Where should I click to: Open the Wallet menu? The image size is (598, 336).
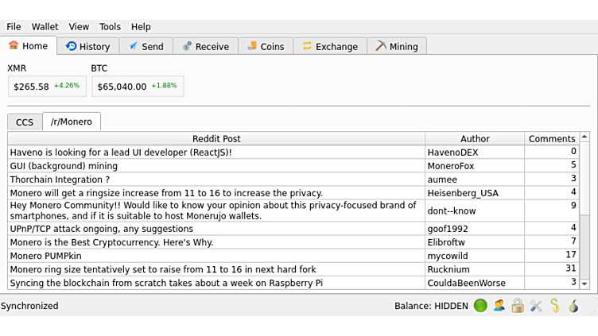(x=45, y=26)
